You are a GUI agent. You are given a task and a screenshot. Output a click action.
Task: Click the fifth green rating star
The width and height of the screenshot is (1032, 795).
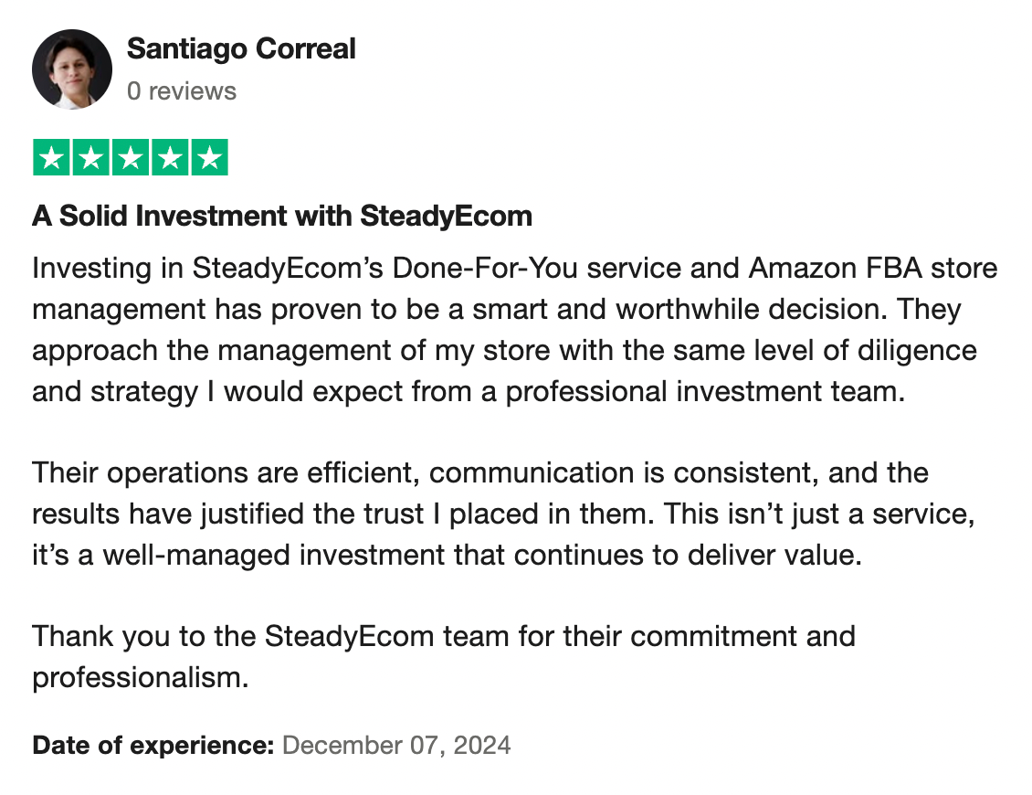point(209,158)
